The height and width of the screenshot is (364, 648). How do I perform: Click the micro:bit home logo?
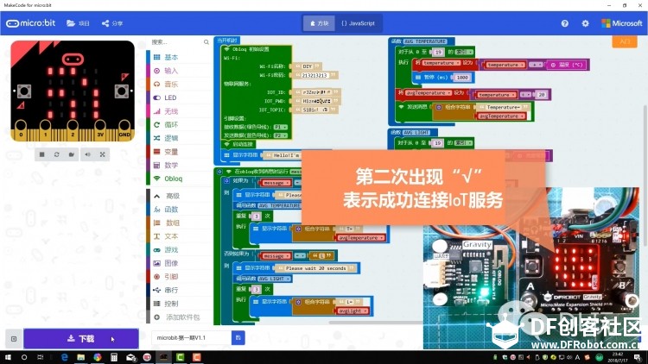(30, 23)
